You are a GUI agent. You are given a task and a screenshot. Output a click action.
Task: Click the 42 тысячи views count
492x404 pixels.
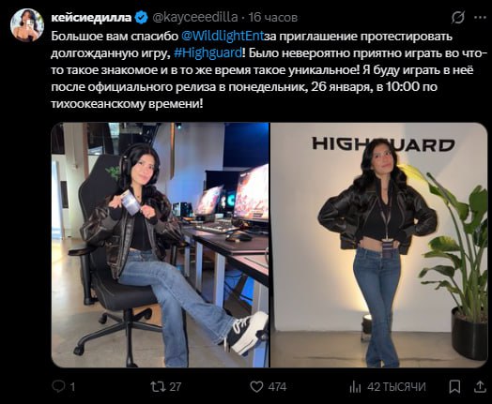pos(396,387)
